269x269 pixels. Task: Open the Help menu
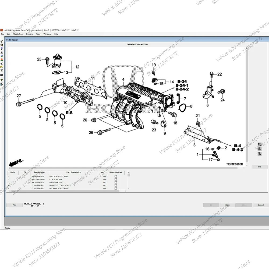click(56, 34)
